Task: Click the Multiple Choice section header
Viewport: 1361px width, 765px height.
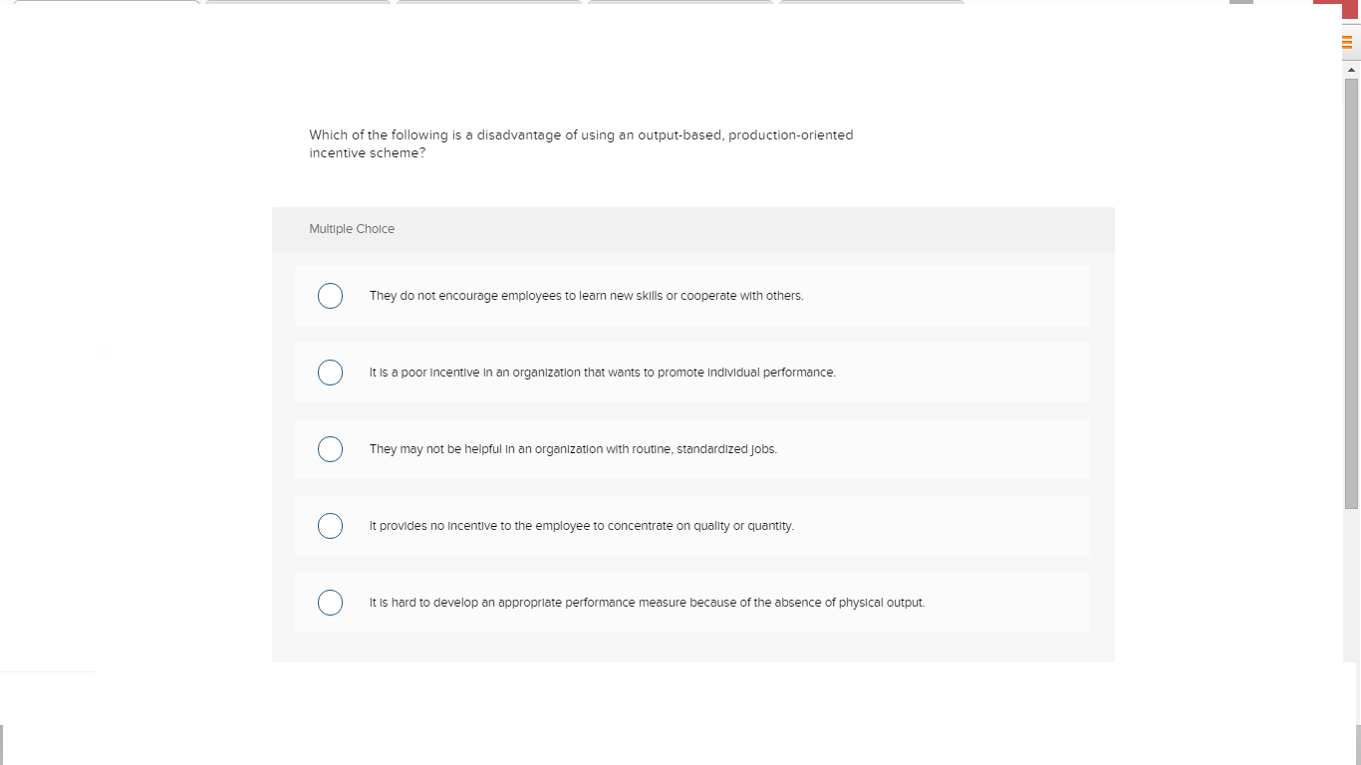Action: click(352, 229)
